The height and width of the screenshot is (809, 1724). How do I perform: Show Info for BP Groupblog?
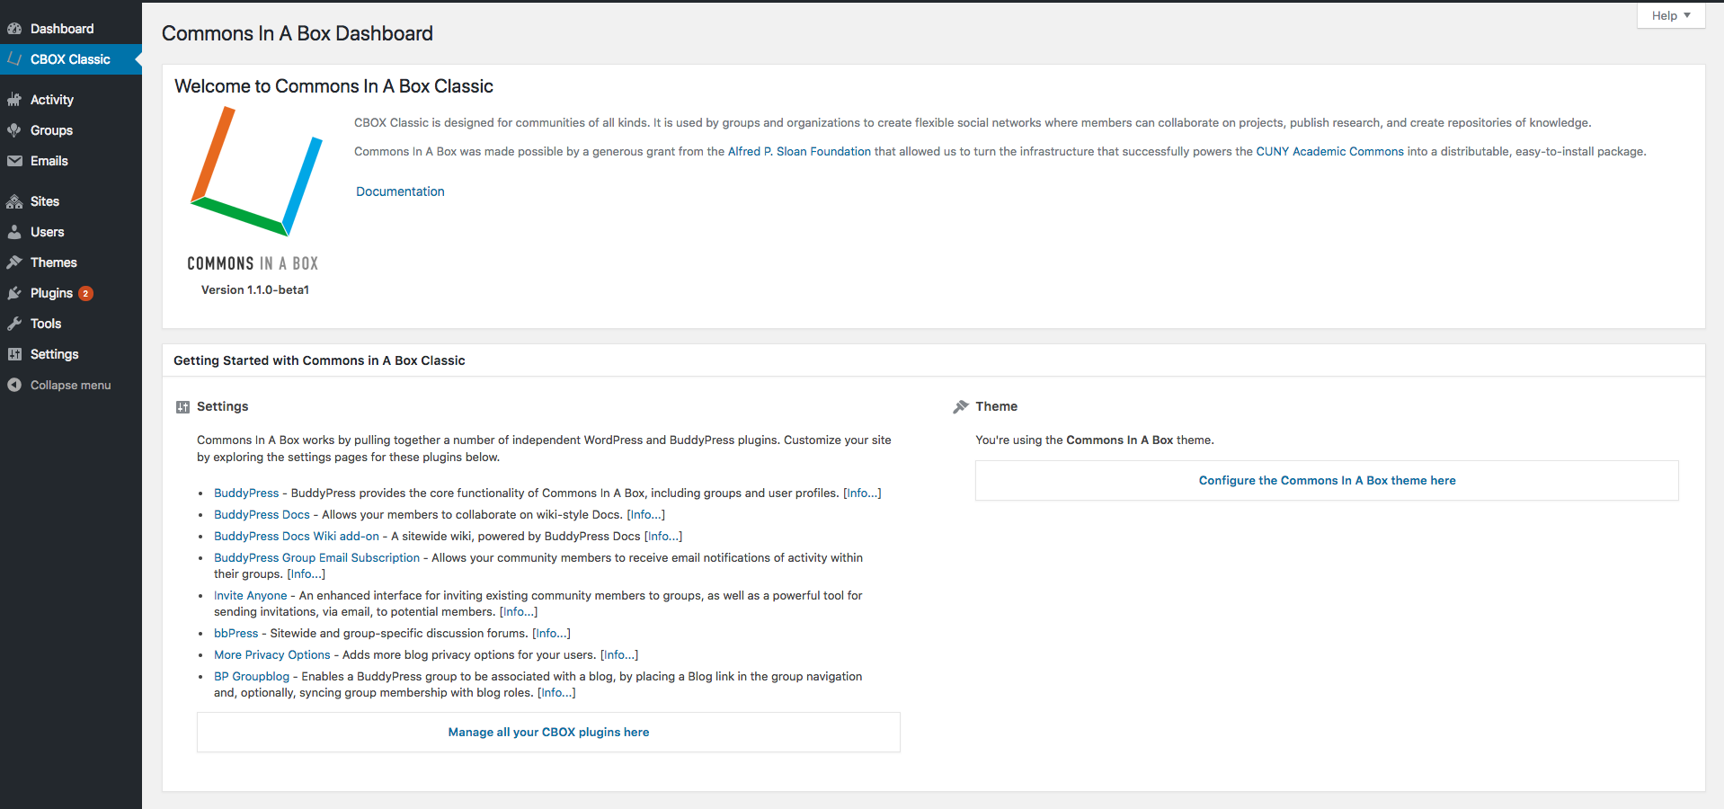(556, 692)
